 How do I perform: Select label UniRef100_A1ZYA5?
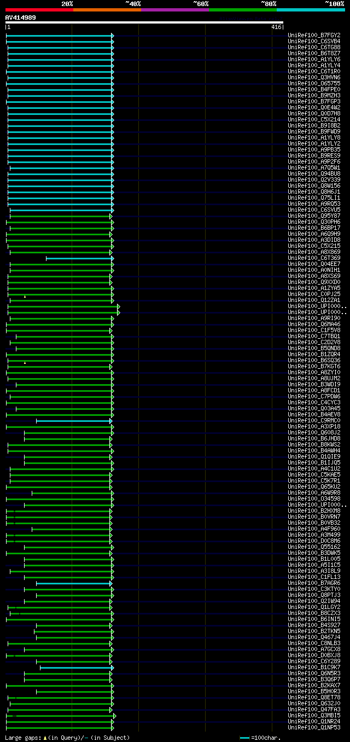coord(314,288)
